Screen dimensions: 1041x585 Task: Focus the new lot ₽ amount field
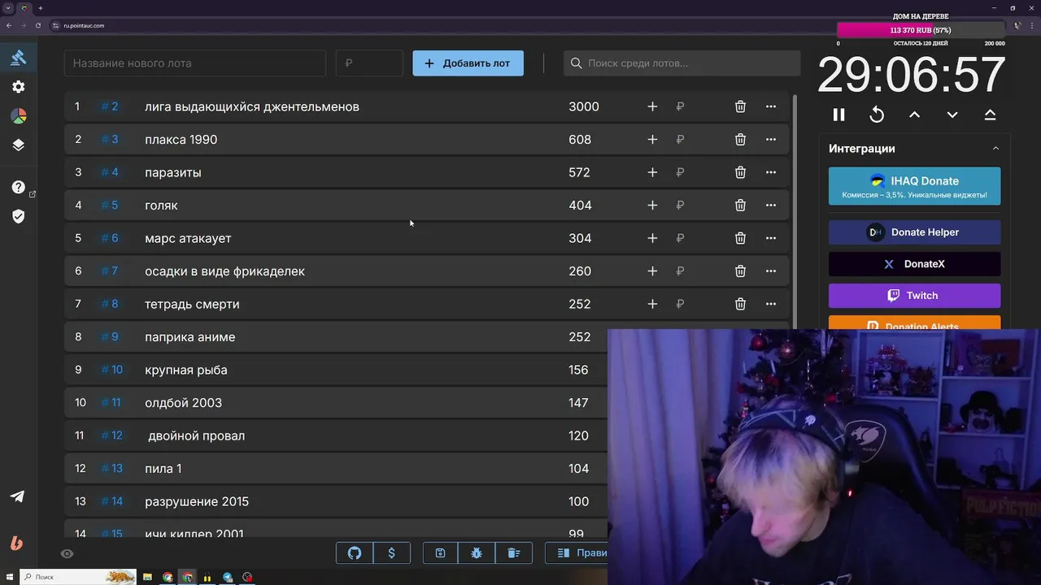[369, 63]
